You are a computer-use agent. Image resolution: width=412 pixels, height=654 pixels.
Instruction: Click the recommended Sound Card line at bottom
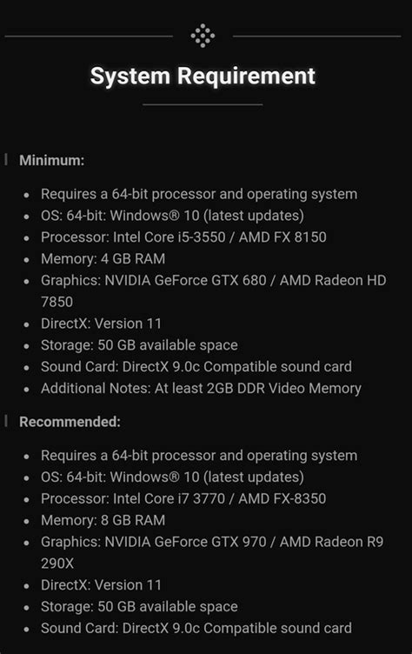tap(196, 628)
